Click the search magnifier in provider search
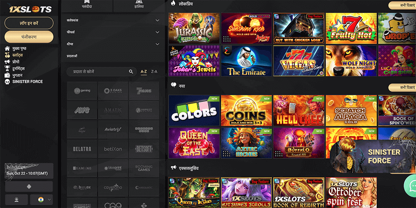This screenshot has width=416, height=208. coord(131,72)
